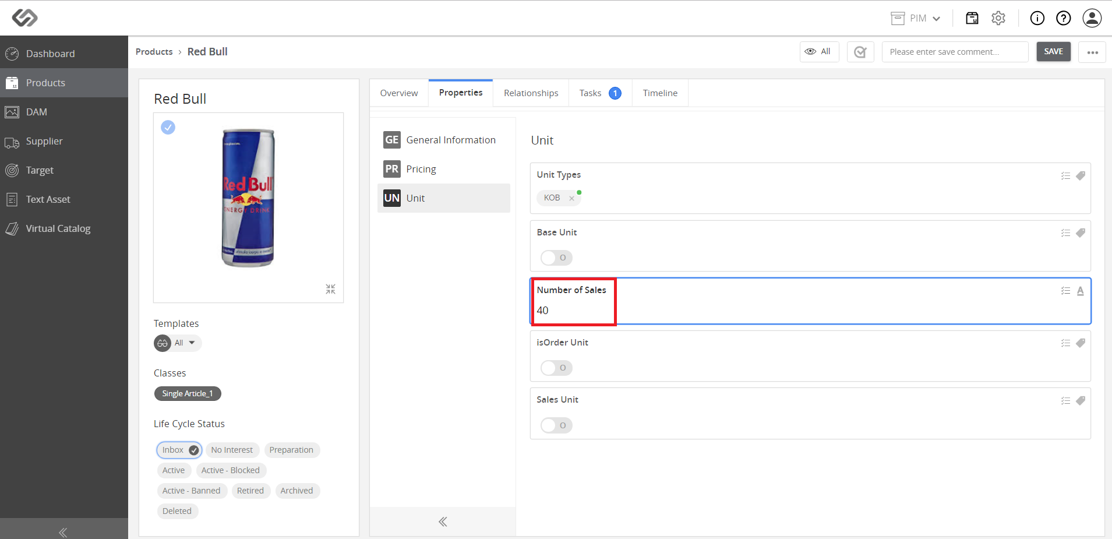Image resolution: width=1112 pixels, height=539 pixels.
Task: Switch to the Relationships tab
Action: pyautogui.click(x=531, y=93)
